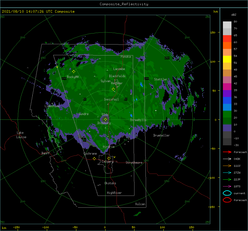The image size is (248, 231).
Task: Click the green 22JP arrow in legend
Action: pos(227,179)
